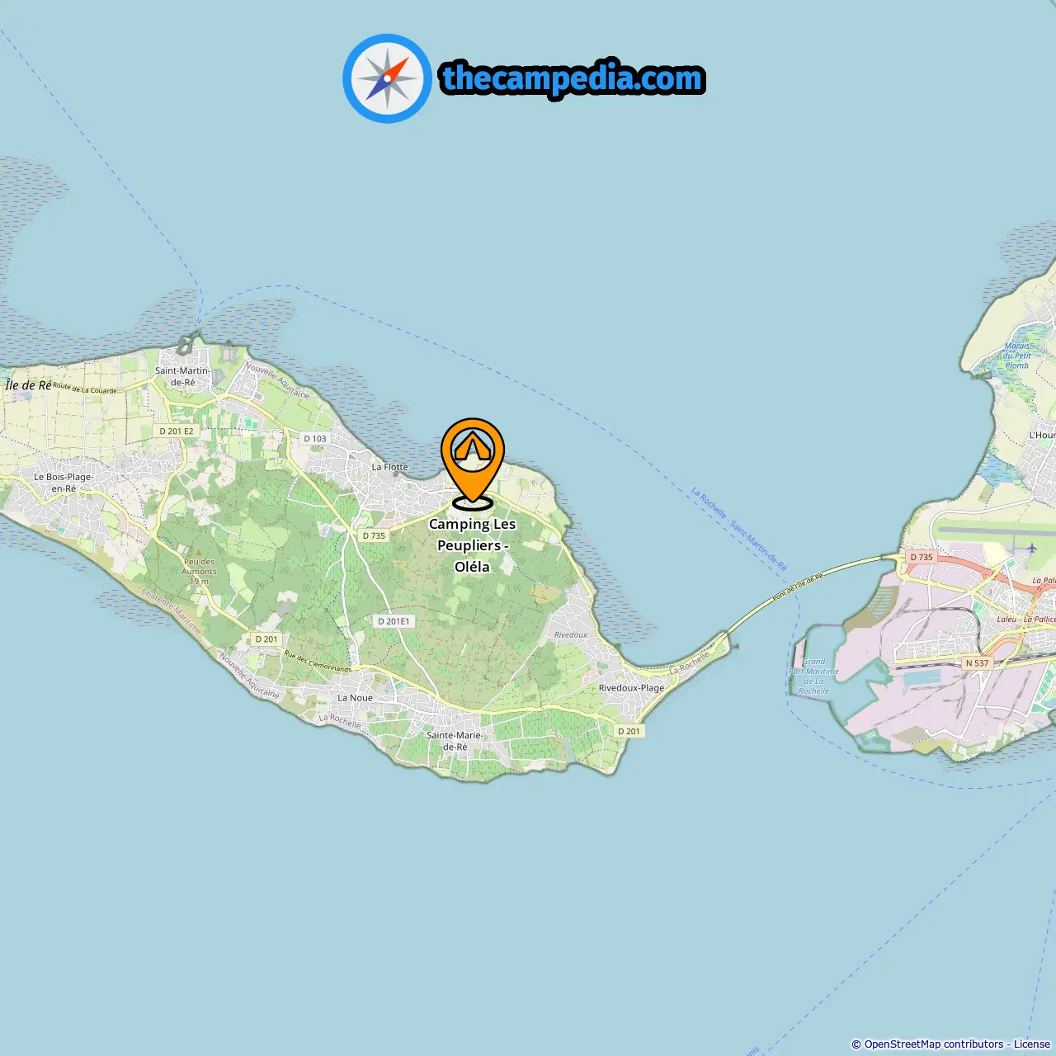This screenshot has height=1056, width=1056.
Task: Select the Sainte-Marie-de-Ré town label
Action: coord(455,741)
